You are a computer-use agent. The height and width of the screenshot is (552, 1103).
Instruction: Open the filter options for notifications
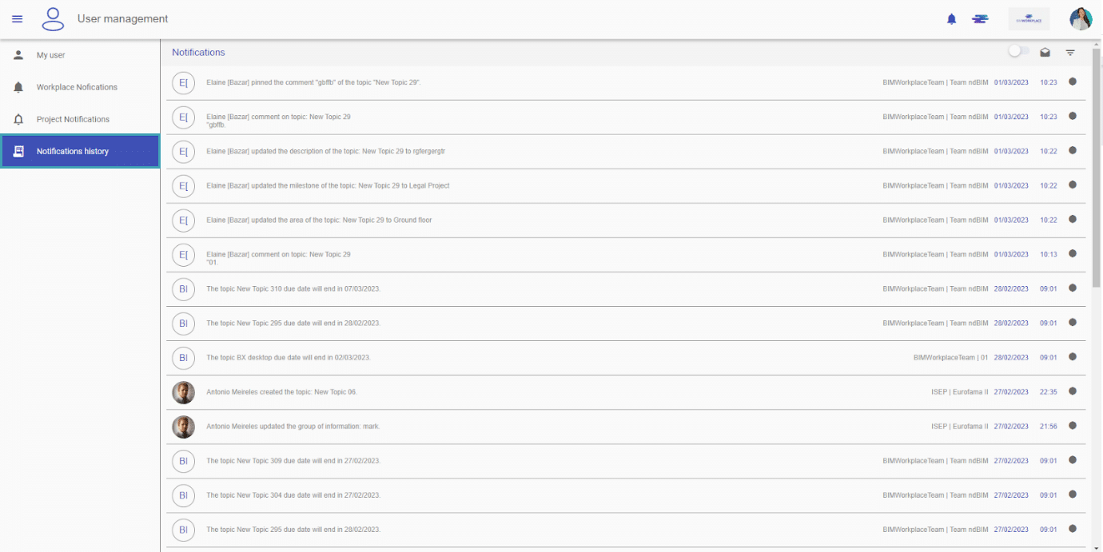(x=1070, y=53)
